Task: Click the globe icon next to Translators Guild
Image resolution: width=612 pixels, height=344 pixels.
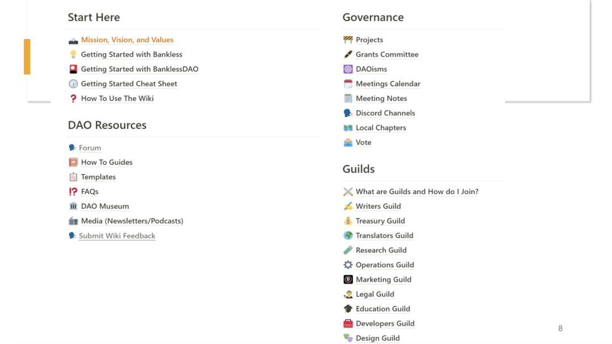Action: [x=348, y=236]
